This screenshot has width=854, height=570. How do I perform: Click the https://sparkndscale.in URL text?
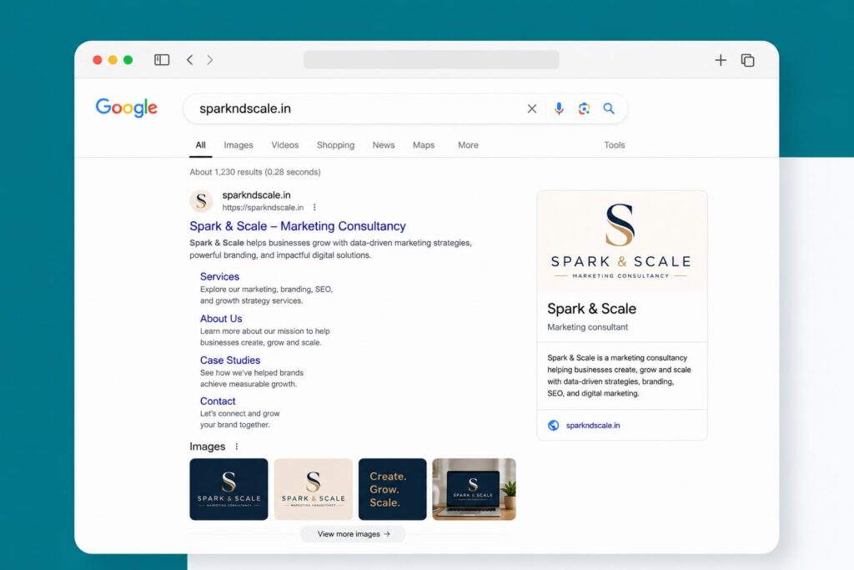click(x=263, y=208)
